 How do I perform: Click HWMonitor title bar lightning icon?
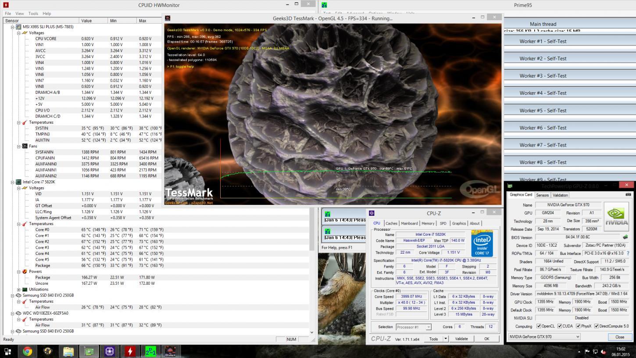6,5
